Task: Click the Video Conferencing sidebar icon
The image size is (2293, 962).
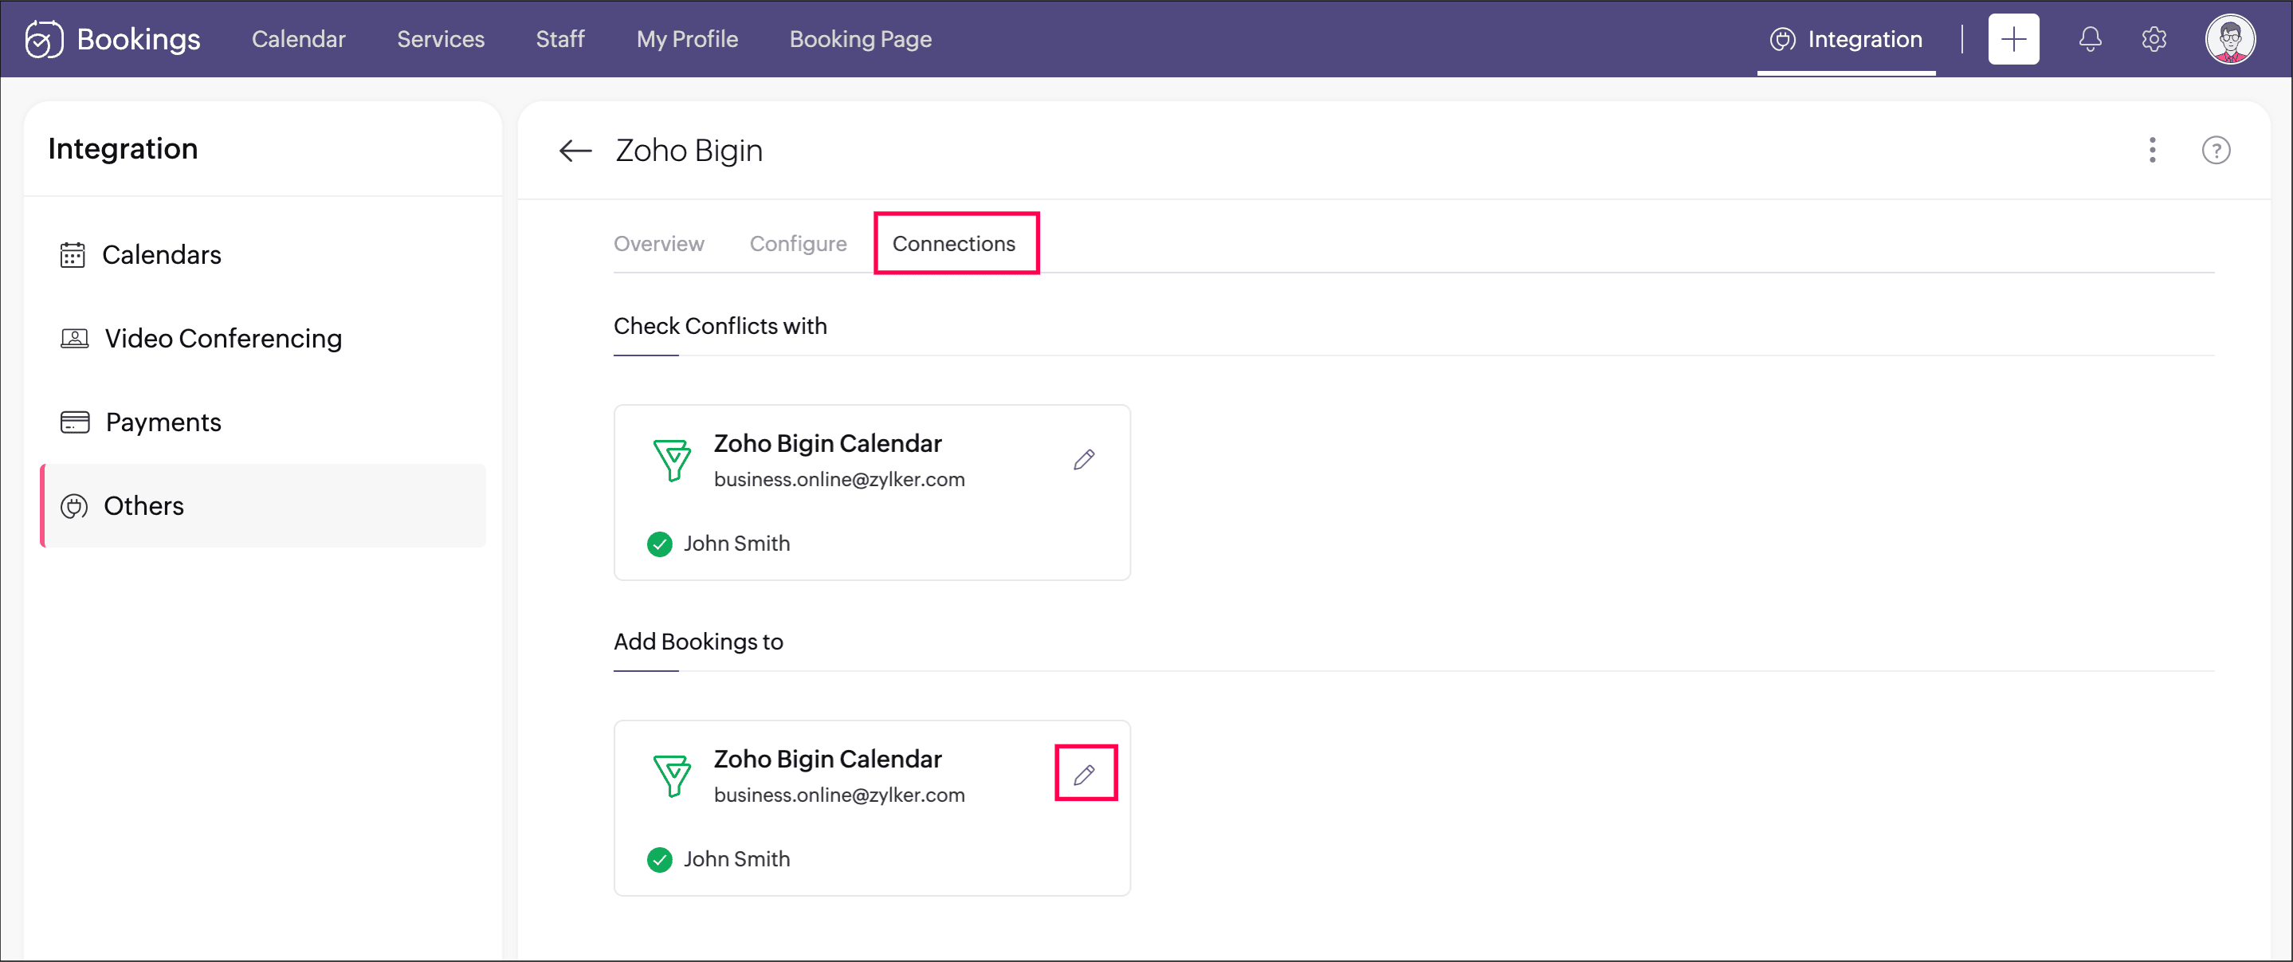Action: pyautogui.click(x=74, y=338)
